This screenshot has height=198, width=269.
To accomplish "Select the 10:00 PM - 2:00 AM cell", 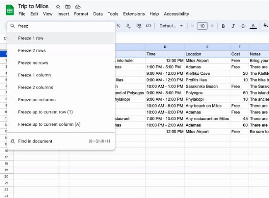I will (x=165, y=125).
